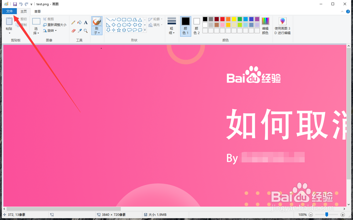Viewport: 353px width, 220px height.
Task: Click the vertical scrollbar down arrow
Action: [x=349, y=204]
